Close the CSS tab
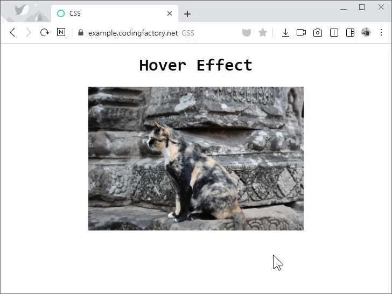 point(170,13)
